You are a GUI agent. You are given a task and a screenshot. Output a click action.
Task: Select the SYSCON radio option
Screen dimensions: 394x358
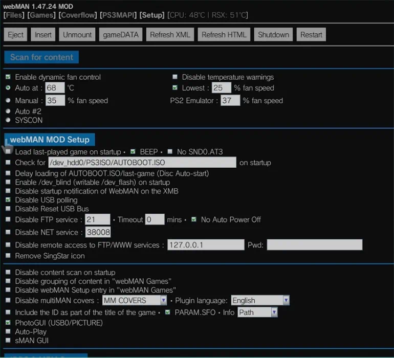[8, 120]
